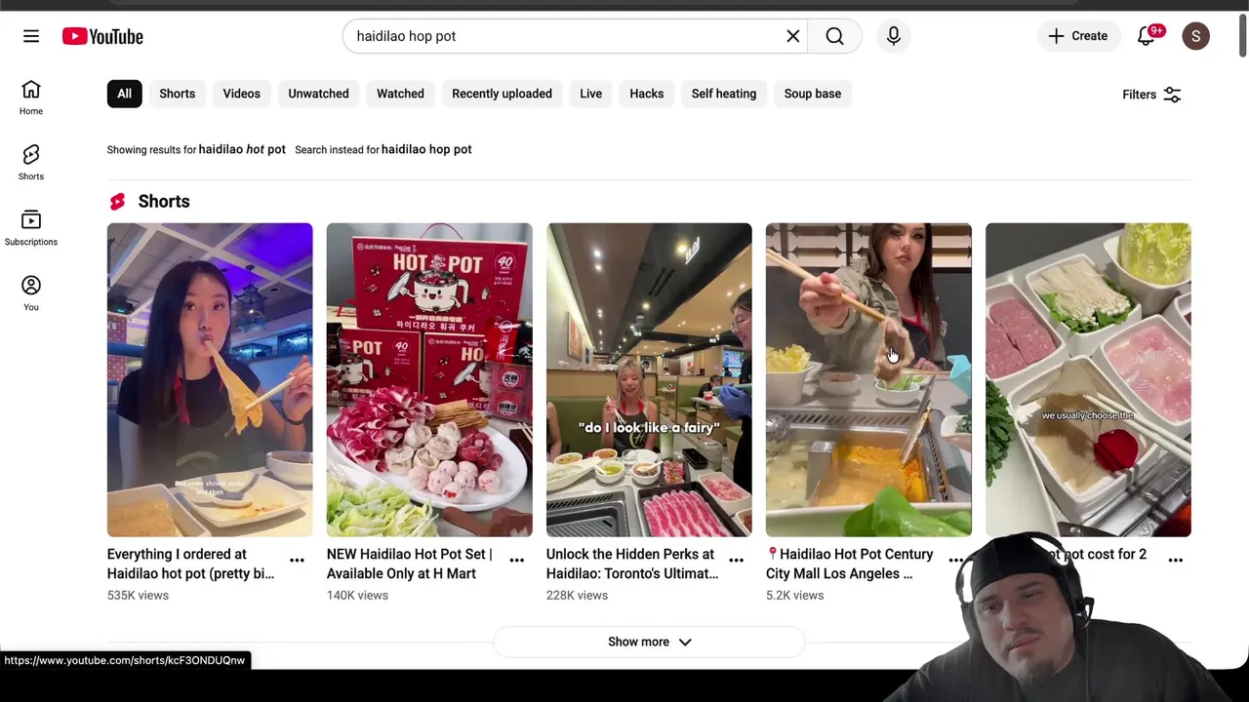The image size is (1249, 702).
Task: Start voice search with the microphone
Action: click(894, 36)
